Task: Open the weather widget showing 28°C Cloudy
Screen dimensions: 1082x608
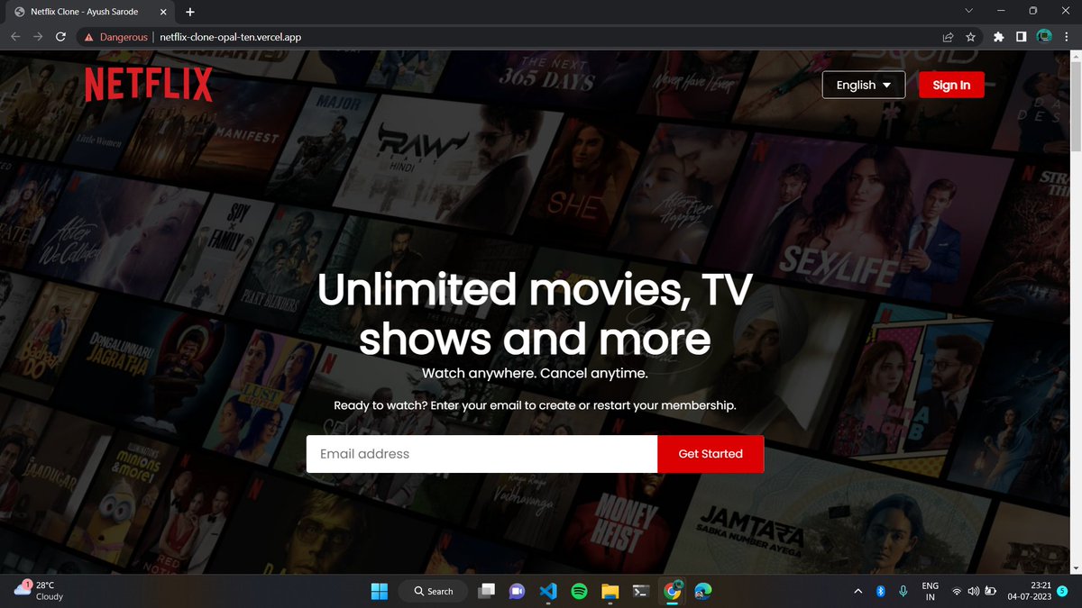Action: 38,591
